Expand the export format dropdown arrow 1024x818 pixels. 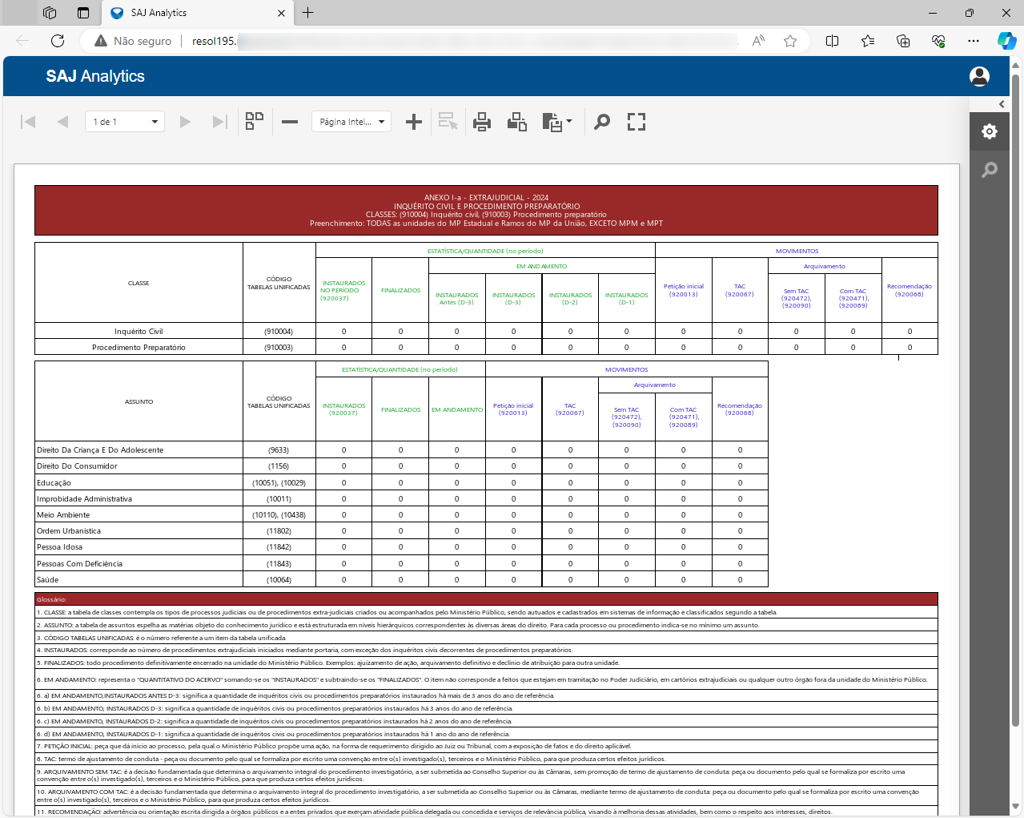(569, 122)
